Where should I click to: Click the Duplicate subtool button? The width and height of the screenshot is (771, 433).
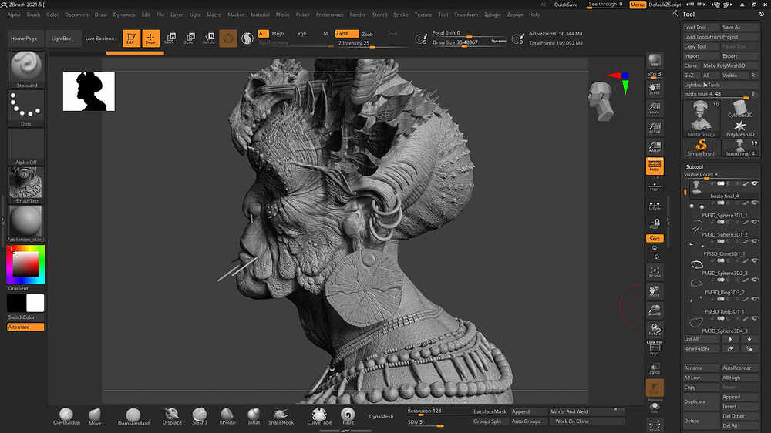click(x=701, y=401)
